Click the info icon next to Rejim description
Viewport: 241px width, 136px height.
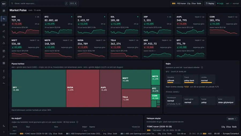[202, 67]
